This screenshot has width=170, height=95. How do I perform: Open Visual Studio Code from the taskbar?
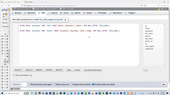tap(114, 93)
